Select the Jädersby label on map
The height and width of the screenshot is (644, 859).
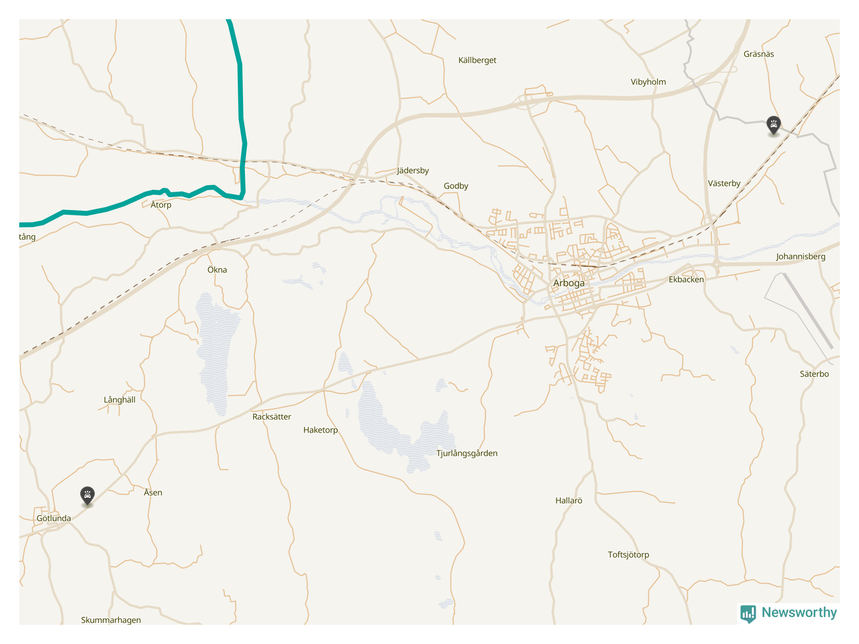413,170
